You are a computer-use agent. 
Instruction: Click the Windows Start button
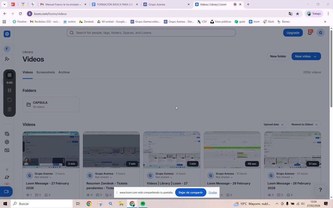pos(5,204)
